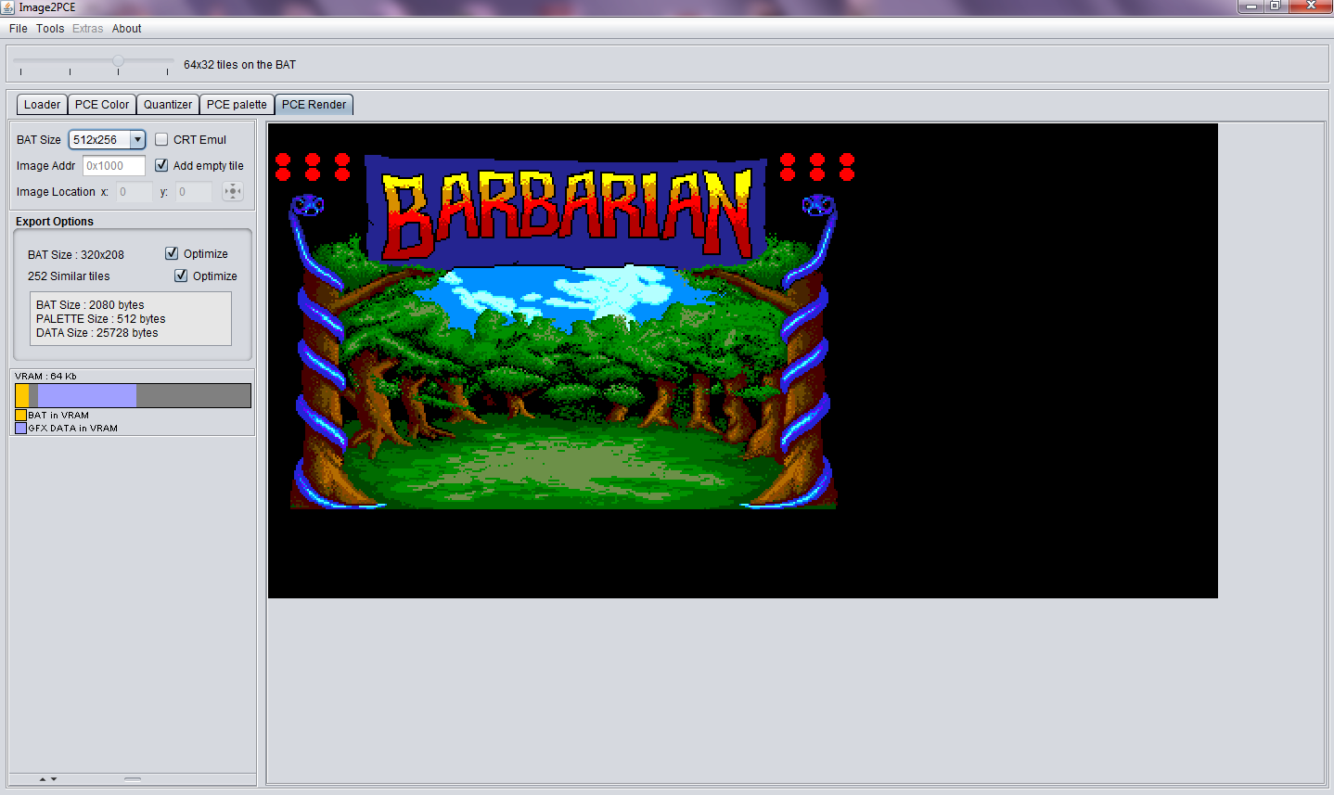Click the 'BAT Size : 2080 bytes' text
1334x795 pixels.
[x=90, y=305]
